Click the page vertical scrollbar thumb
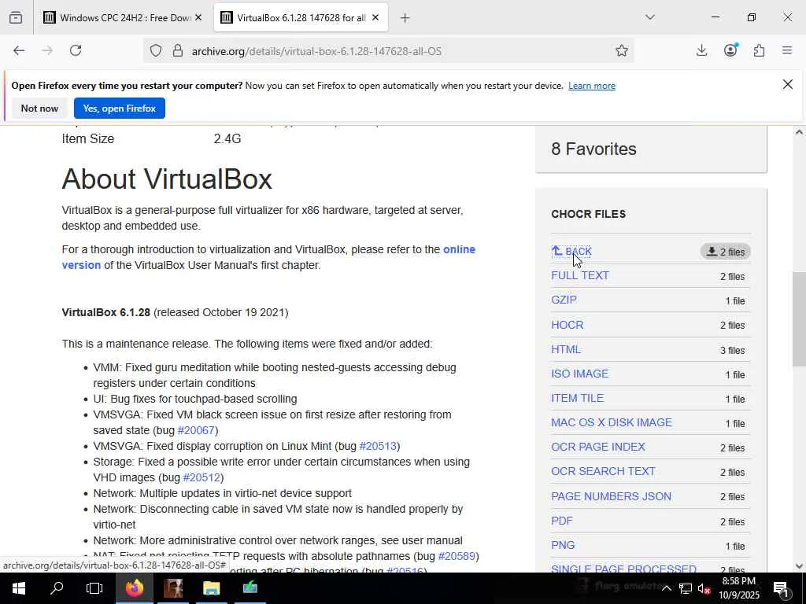 coord(800,319)
